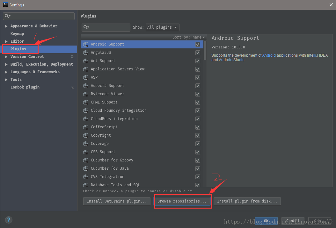This screenshot has height=228, width=336.
Task: Click the Cucumber for Java plugin icon
Action: pos(85,168)
